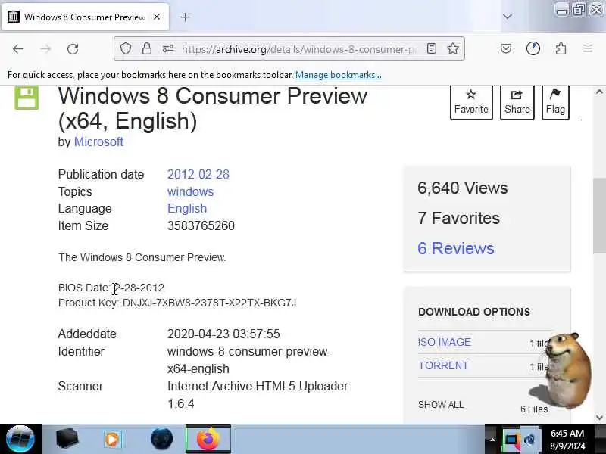Image resolution: width=606 pixels, height=454 pixels.
Task: Open Firefox application menu
Action: point(588,48)
